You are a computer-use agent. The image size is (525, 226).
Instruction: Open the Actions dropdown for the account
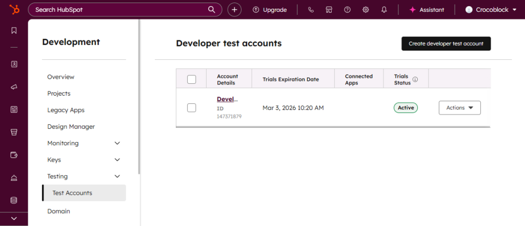tap(460, 108)
